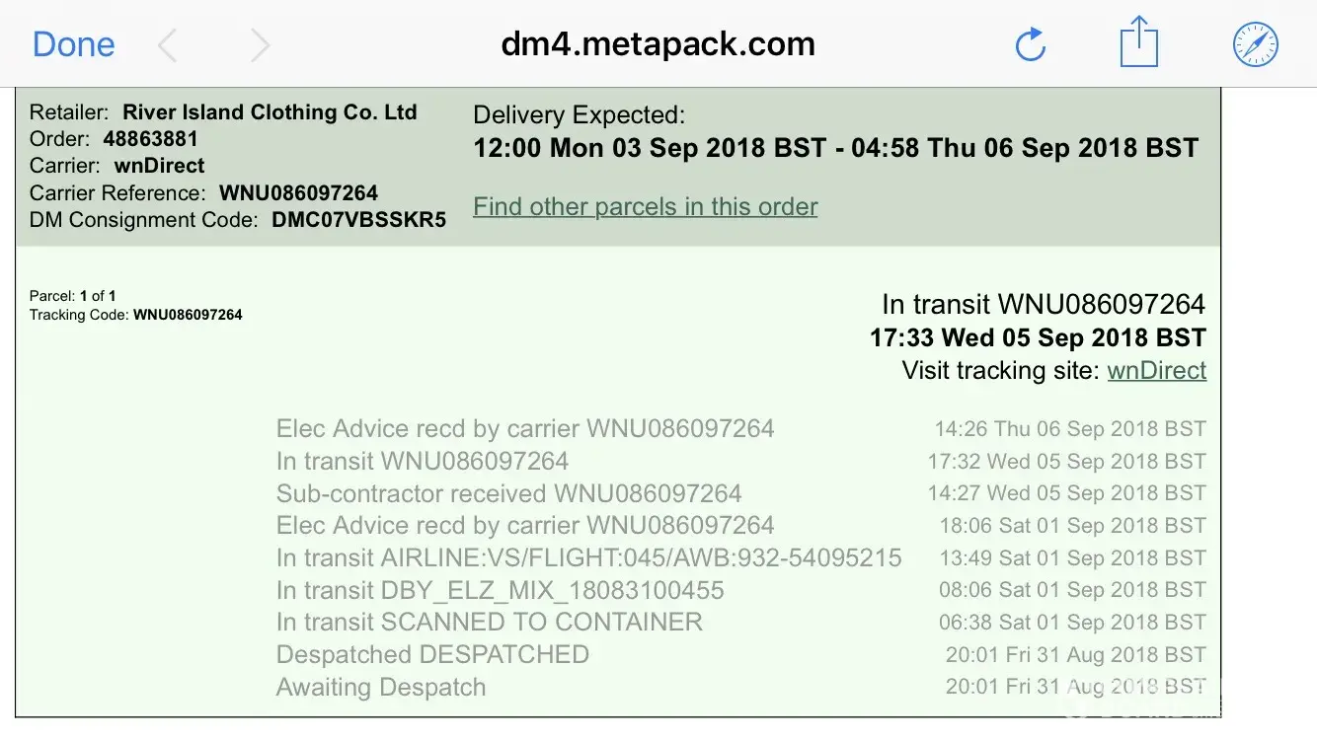
Task: Tap the Sub-contractor received tracking entry
Action: tap(508, 493)
